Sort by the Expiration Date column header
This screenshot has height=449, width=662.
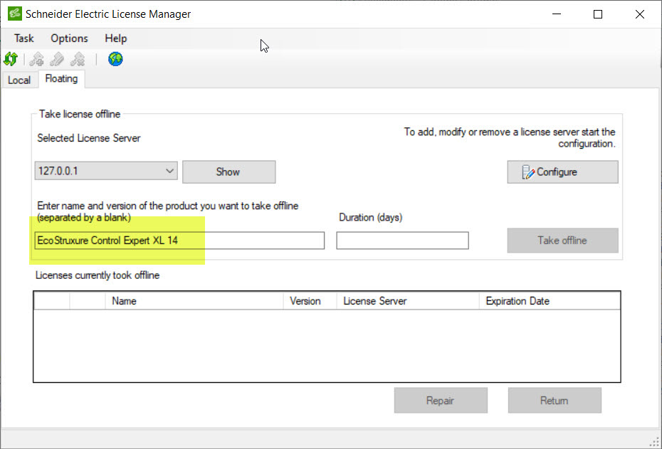point(550,301)
